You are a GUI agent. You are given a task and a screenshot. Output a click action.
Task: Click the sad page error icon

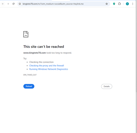pyautogui.click(x=26, y=34)
